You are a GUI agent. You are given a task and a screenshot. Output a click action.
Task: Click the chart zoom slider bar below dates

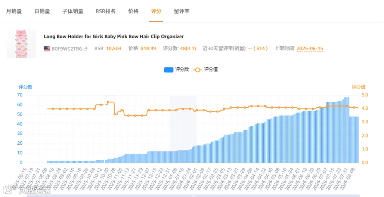point(193,196)
